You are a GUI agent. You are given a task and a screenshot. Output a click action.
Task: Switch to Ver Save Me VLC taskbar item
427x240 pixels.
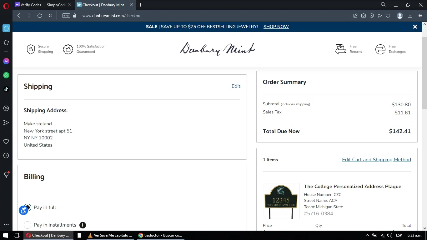click(110, 235)
